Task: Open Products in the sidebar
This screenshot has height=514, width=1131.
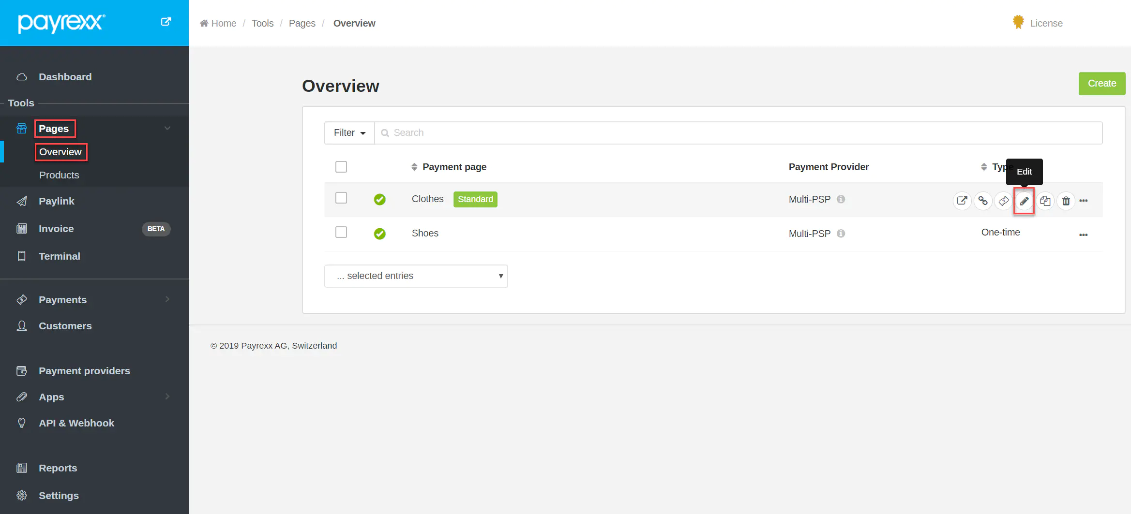Action: pyautogui.click(x=59, y=175)
